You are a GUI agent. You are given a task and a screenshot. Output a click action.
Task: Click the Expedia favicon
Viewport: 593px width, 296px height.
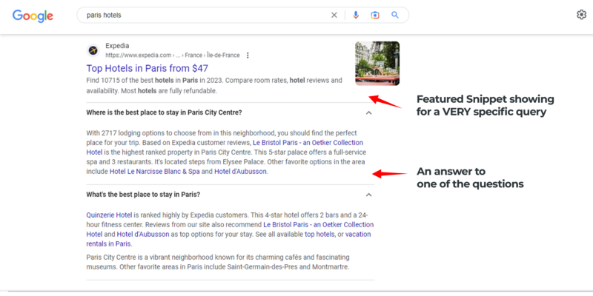[x=93, y=50]
